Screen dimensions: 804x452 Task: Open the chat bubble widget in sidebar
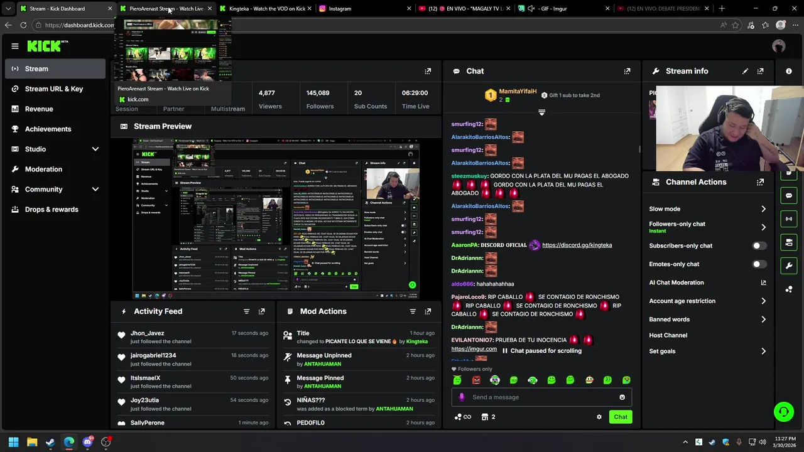point(789,196)
